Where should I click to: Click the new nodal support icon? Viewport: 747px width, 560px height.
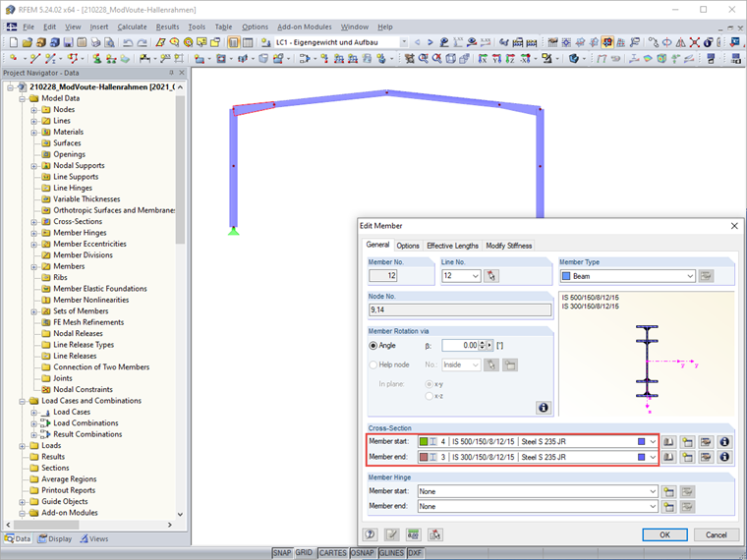tap(96, 59)
